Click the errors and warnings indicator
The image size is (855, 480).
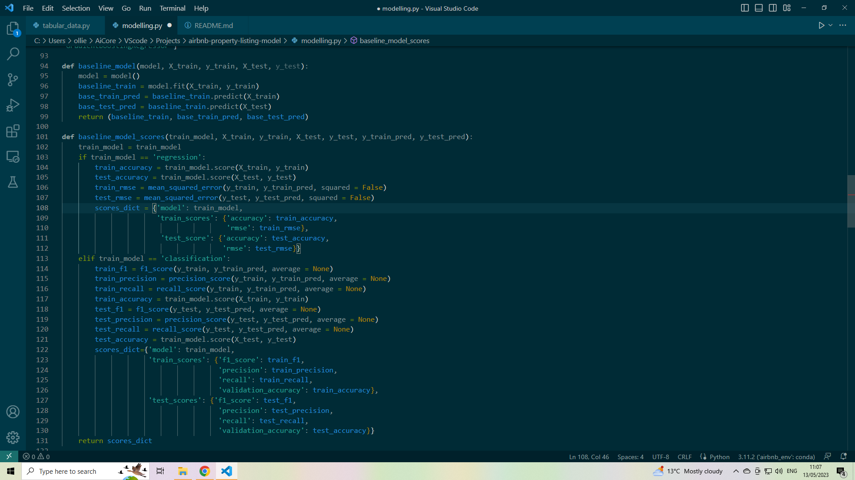click(x=36, y=456)
